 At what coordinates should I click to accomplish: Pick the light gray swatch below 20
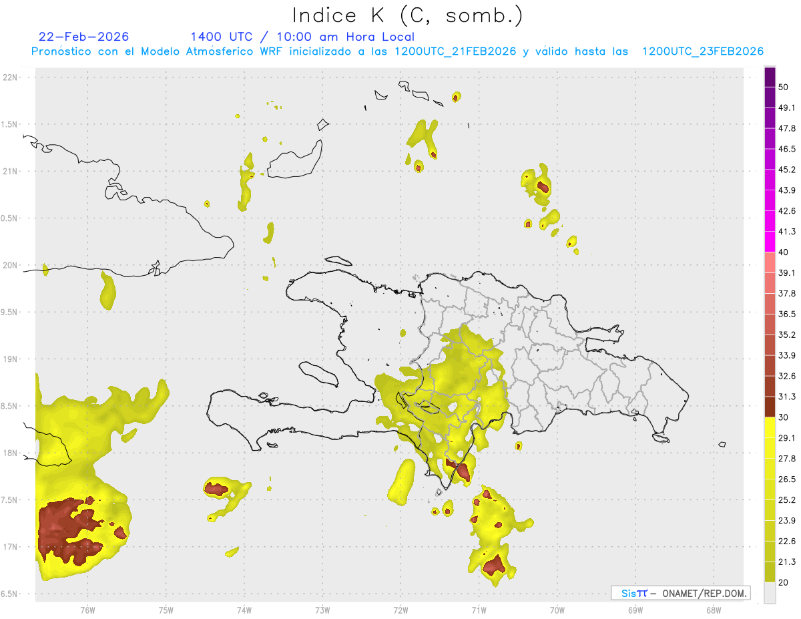coord(770,592)
